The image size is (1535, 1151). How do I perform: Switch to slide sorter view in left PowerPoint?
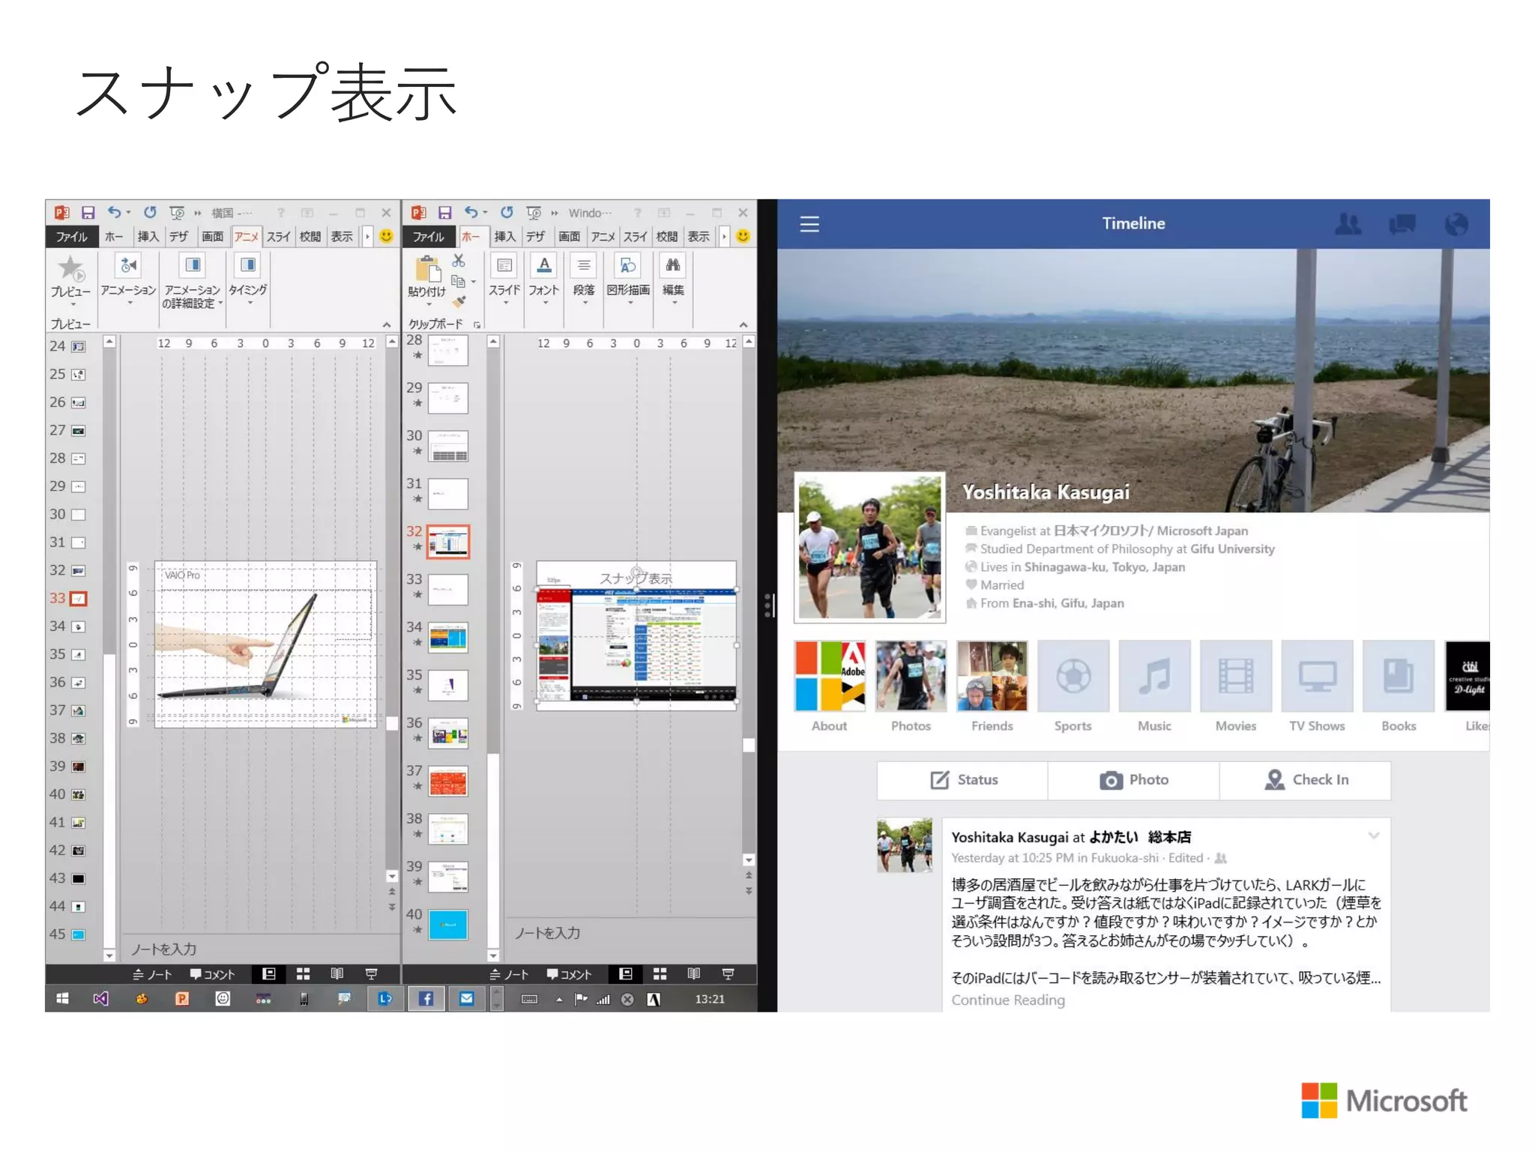pos(303,973)
